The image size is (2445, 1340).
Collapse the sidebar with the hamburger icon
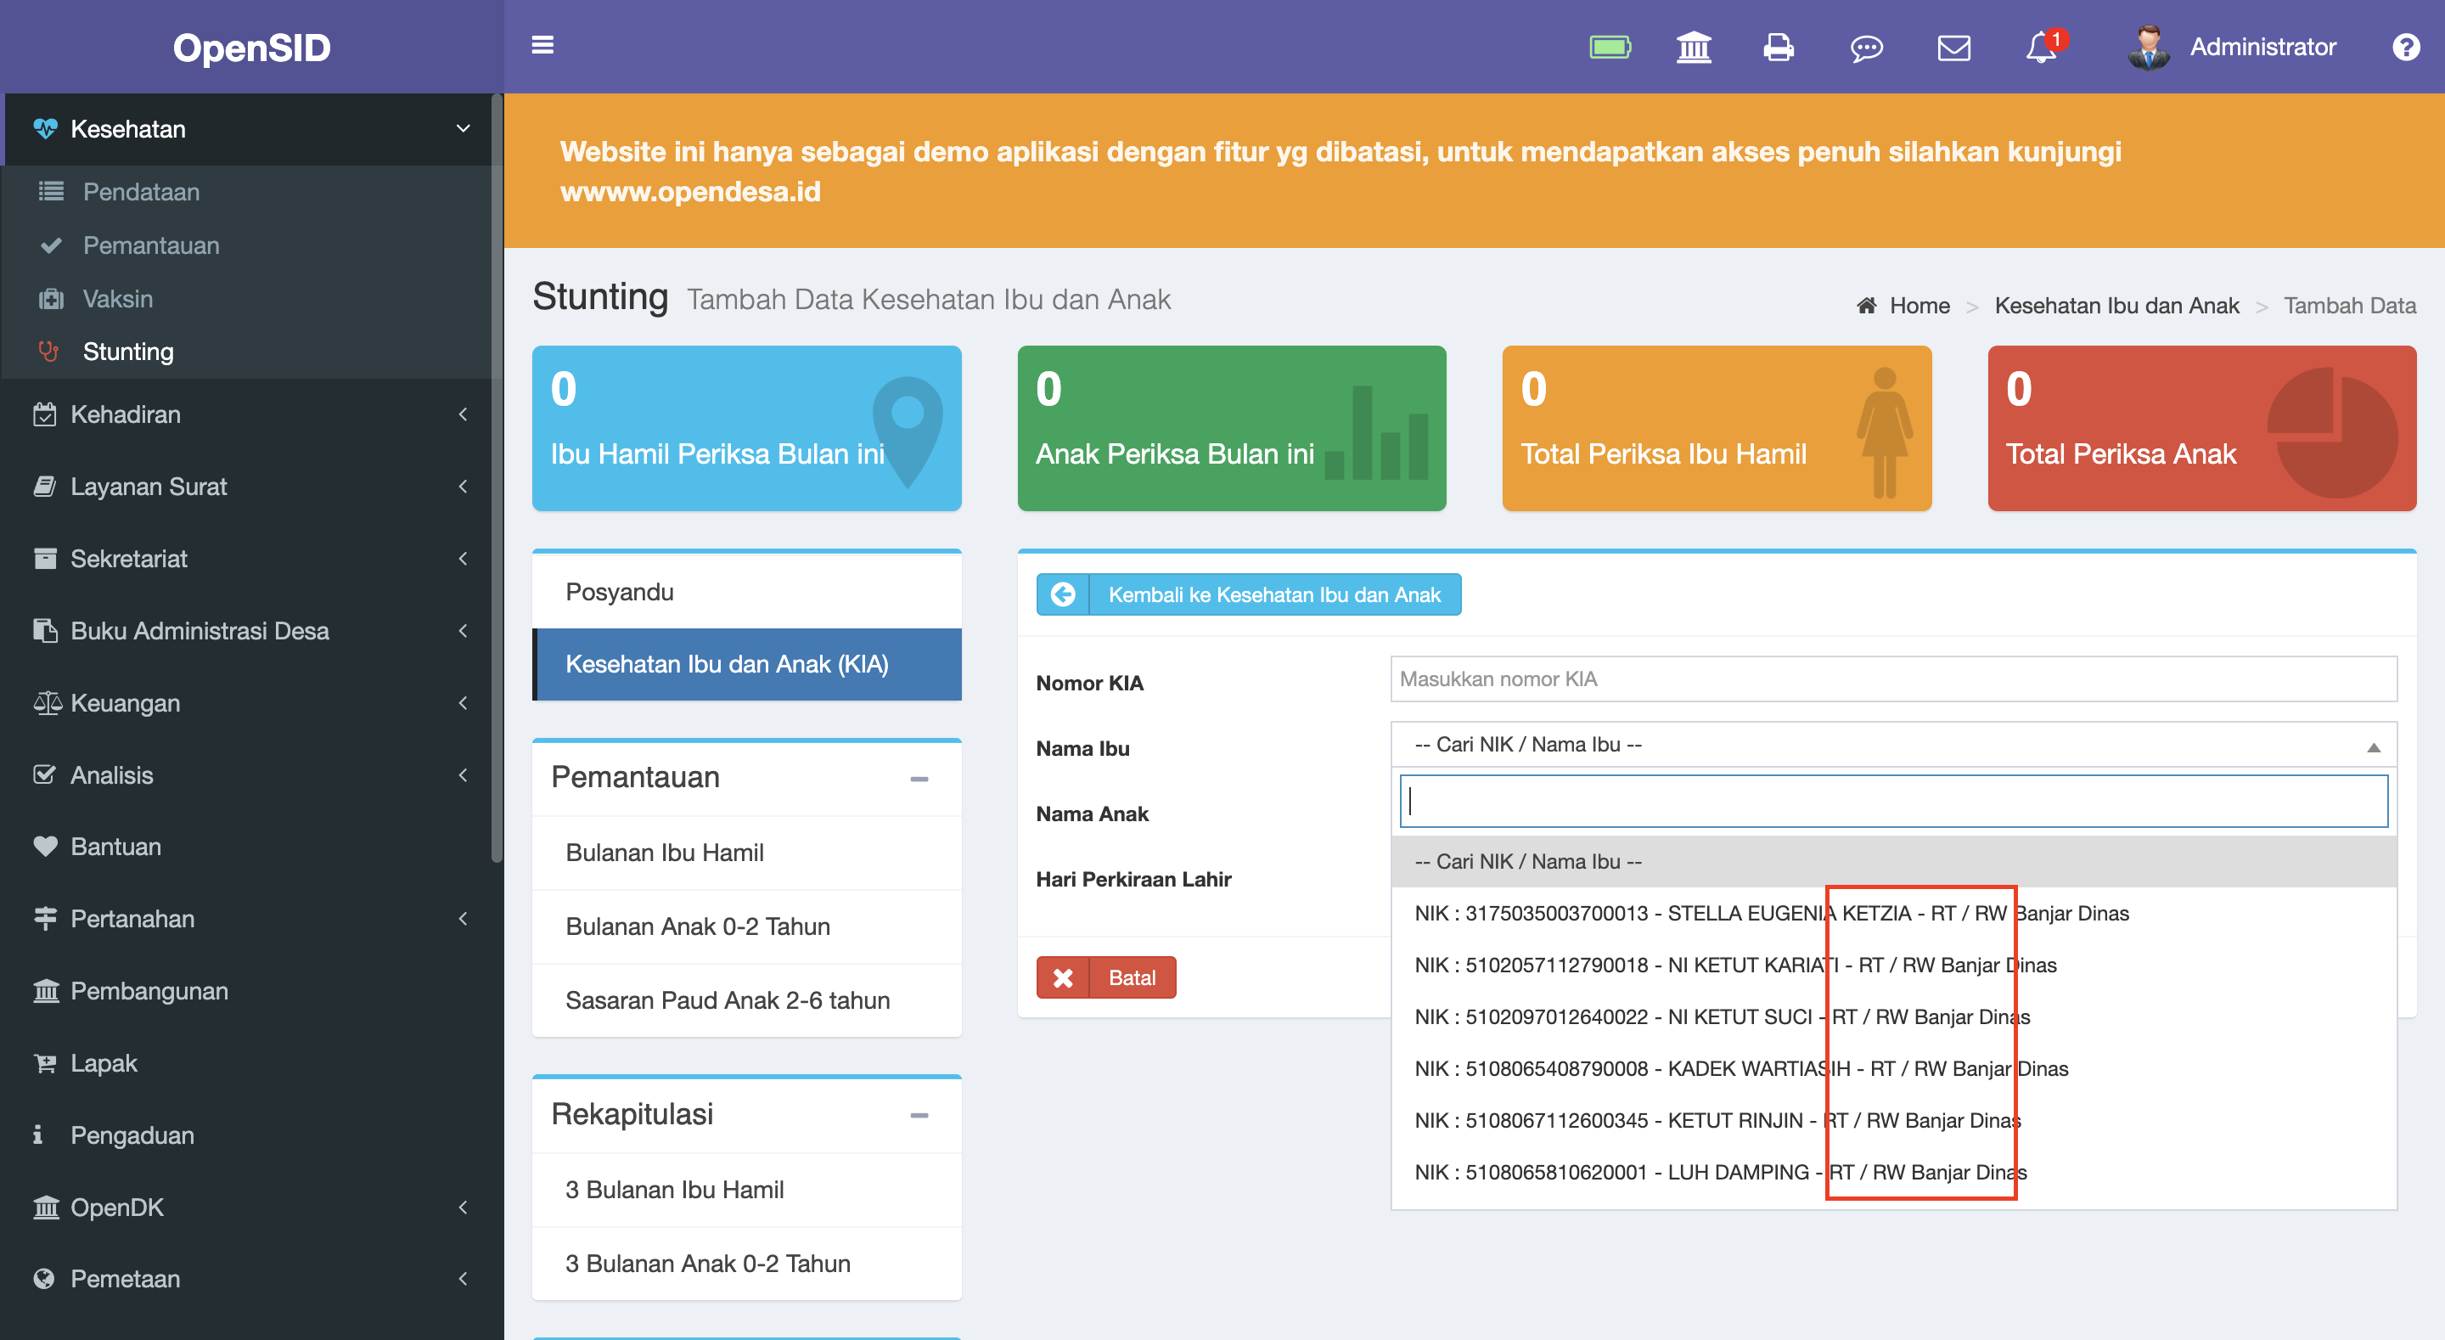543,45
